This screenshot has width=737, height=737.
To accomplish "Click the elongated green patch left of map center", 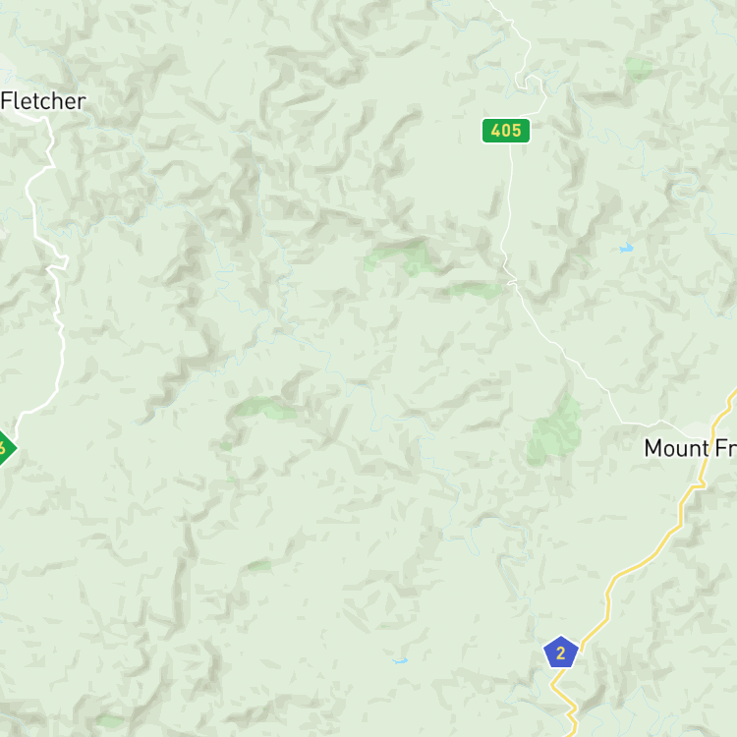I will (266, 408).
